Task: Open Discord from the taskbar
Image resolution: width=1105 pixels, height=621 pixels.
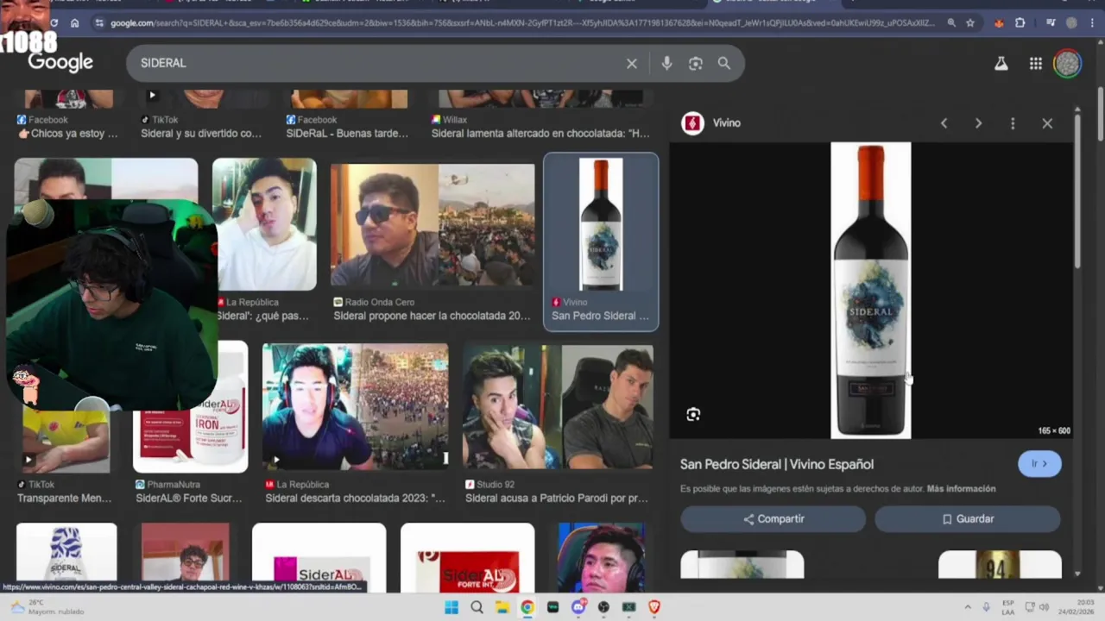Action: 578,607
